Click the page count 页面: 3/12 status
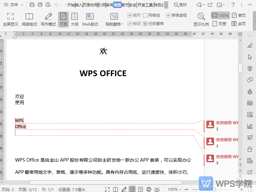Viewport: 256px width, 192px height. click(x=28, y=189)
